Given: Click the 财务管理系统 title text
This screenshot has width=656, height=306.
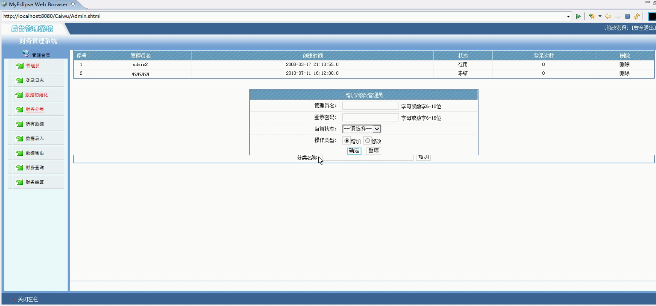Looking at the screenshot, I should click(x=38, y=41).
